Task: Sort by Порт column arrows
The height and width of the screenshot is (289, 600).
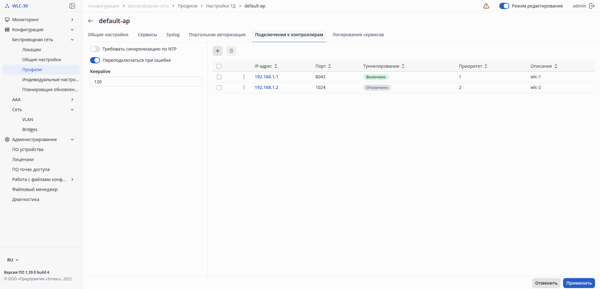Action: (x=330, y=66)
